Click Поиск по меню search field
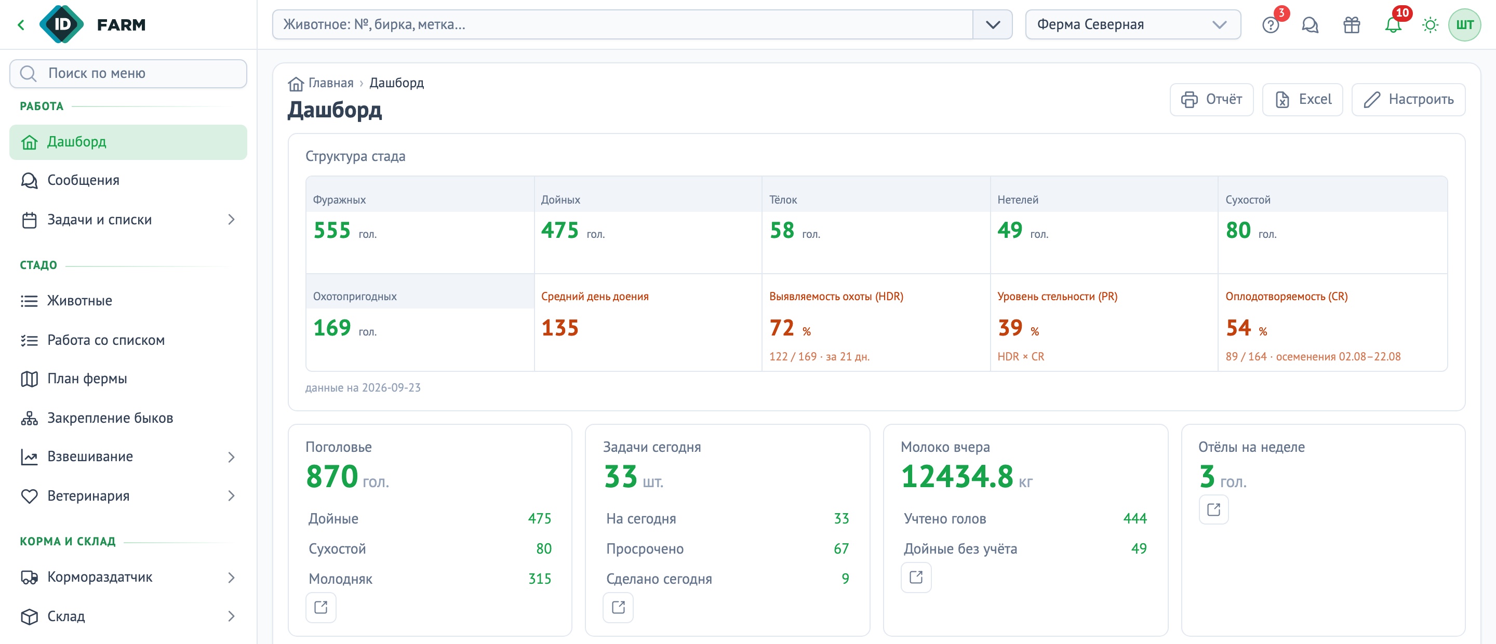 [x=128, y=73]
